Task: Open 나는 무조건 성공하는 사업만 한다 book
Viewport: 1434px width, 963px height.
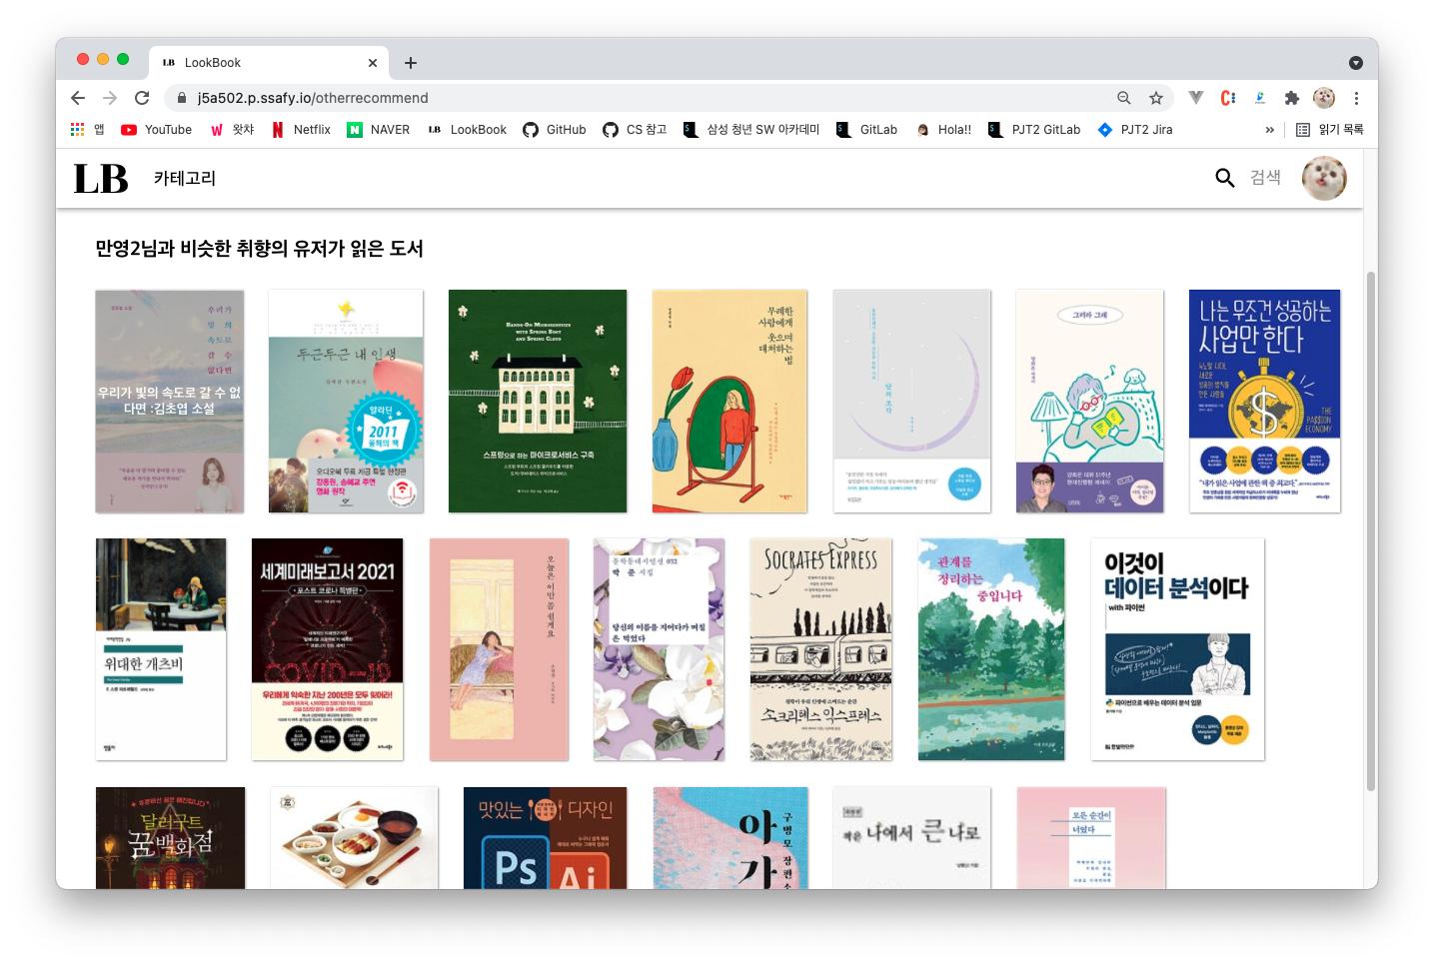Action: pyautogui.click(x=1264, y=402)
